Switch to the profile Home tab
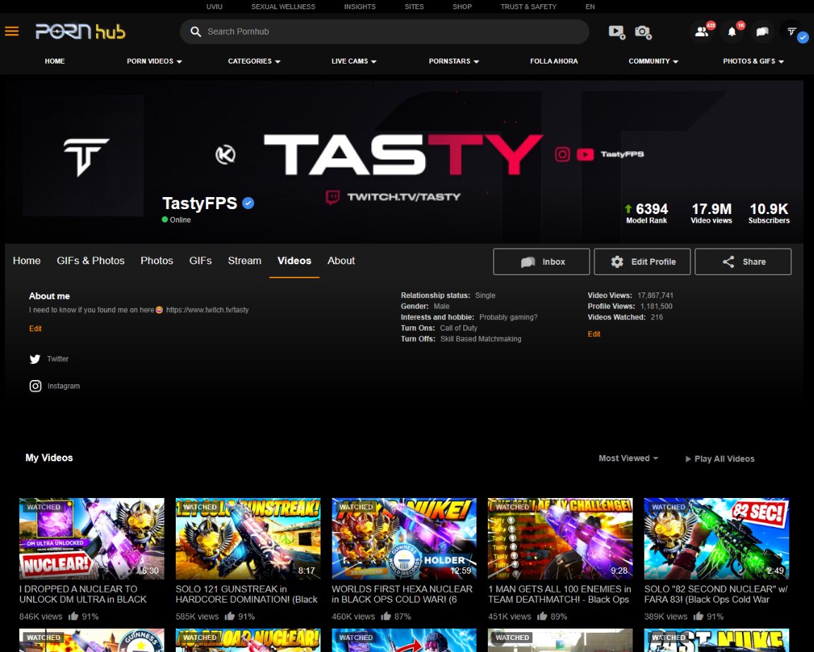 tap(27, 261)
